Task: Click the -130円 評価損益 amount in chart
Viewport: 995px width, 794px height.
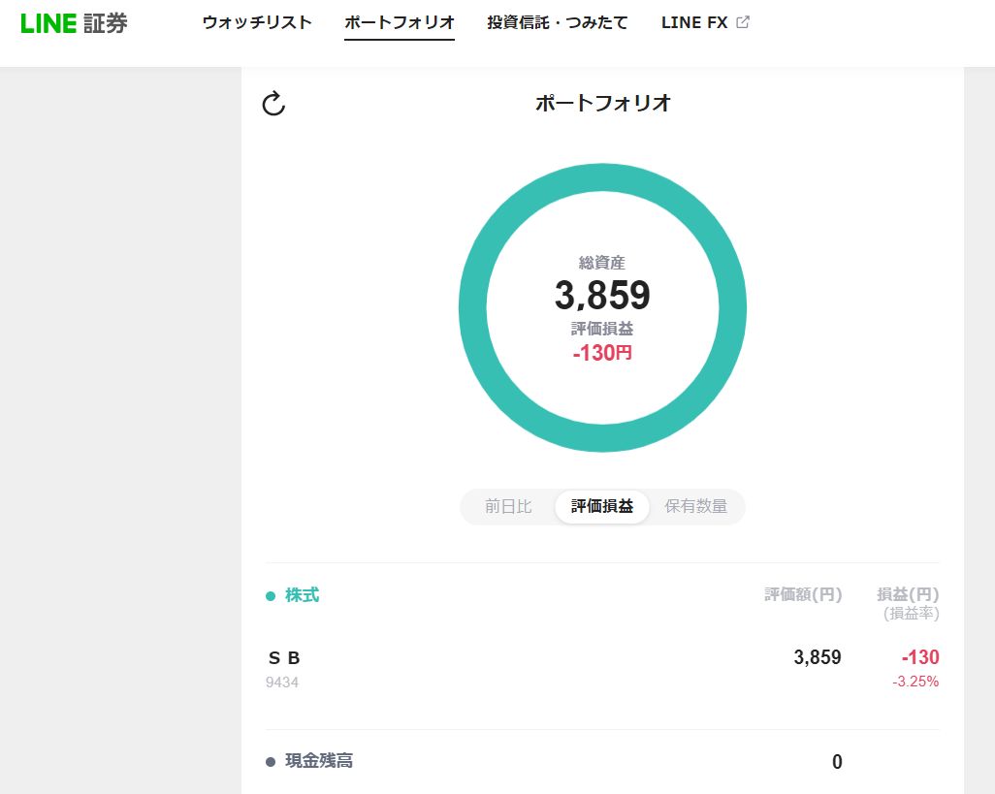Action: click(602, 353)
